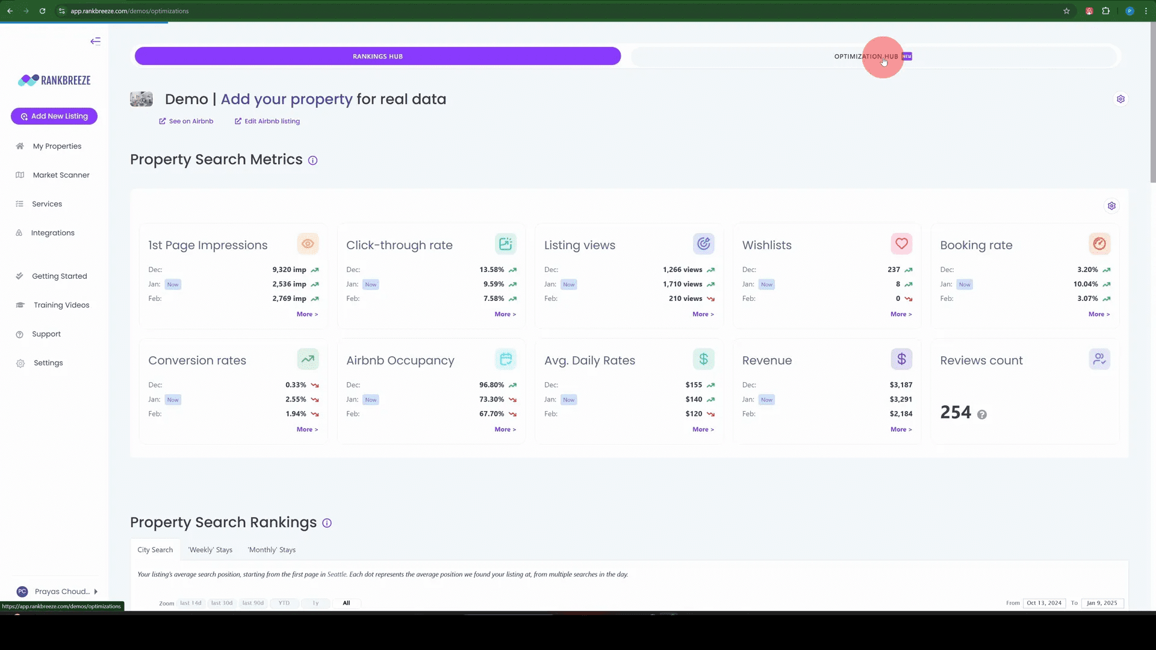This screenshot has height=650, width=1156.
Task: Collapse the sidebar with the menu toggle icon
Action: 95,42
